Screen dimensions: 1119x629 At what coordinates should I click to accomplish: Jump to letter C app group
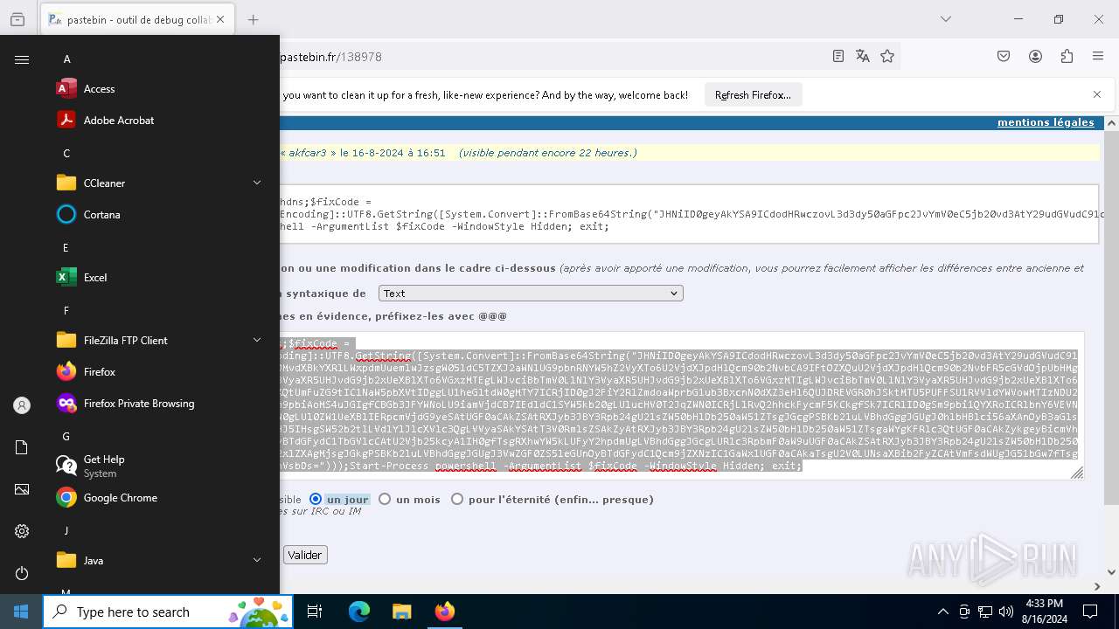click(x=66, y=154)
